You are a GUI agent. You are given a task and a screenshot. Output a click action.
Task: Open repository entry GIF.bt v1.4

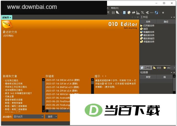62,84
